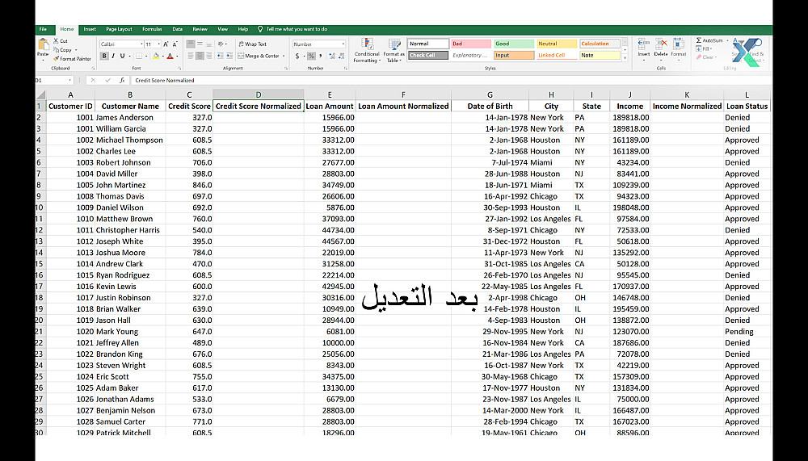808x461 pixels.
Task: Toggle Percent Style number format
Action: click(x=311, y=56)
